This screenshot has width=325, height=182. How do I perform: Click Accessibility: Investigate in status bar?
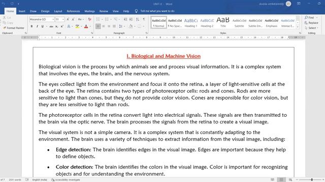pyautogui.click(x=66, y=180)
